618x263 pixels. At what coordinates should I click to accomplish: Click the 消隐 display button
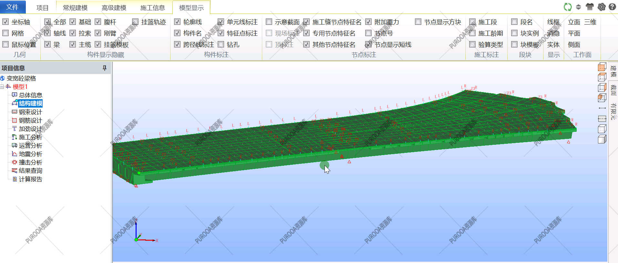553,33
